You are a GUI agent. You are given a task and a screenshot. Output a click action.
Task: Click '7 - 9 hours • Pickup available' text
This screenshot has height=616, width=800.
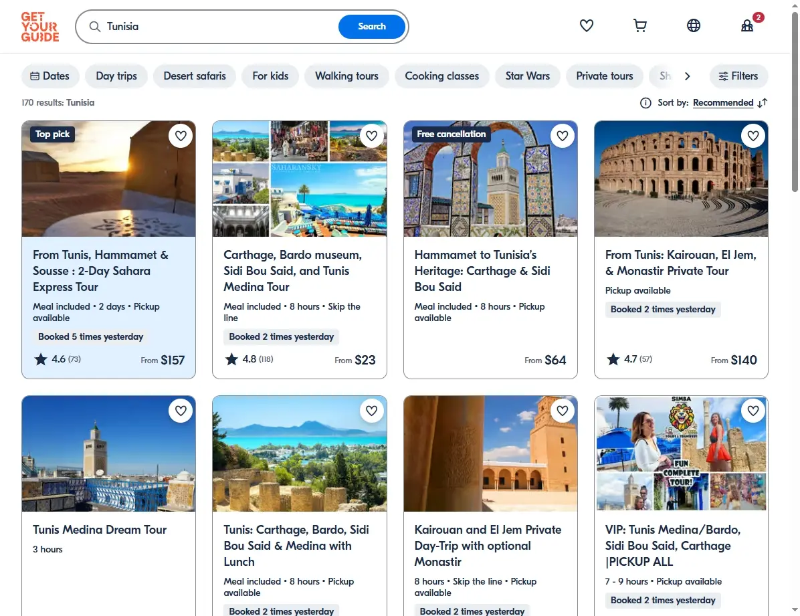pyautogui.click(x=664, y=582)
